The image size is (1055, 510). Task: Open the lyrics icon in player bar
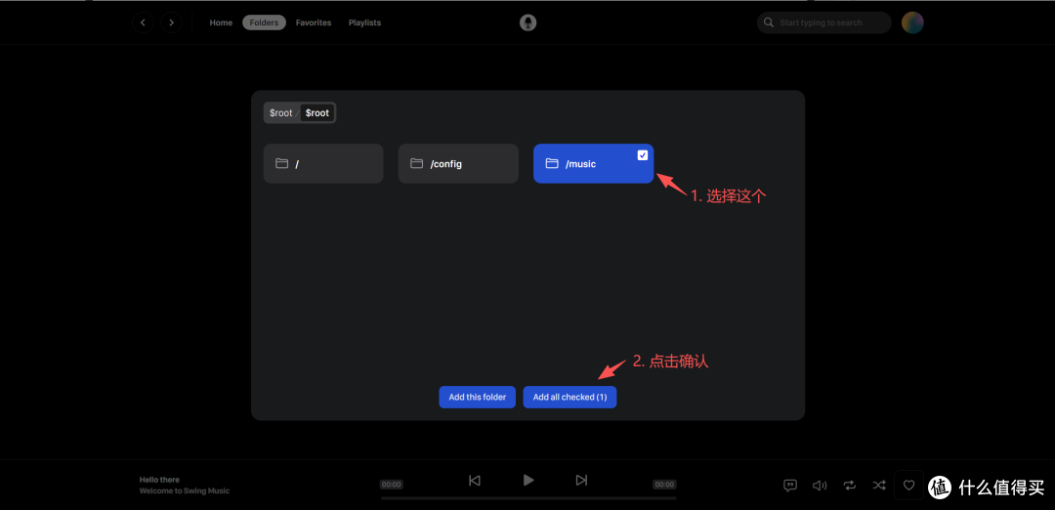[x=790, y=486]
